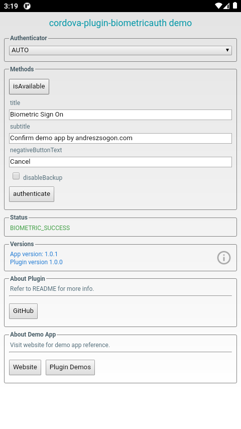The image size is (241, 429).
Task: Click into the subtitle input field
Action: [120, 138]
